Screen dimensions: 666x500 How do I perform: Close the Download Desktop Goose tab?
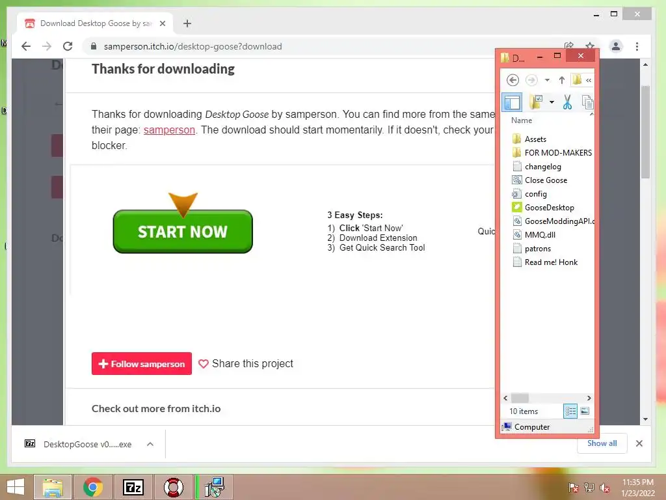[x=162, y=24]
